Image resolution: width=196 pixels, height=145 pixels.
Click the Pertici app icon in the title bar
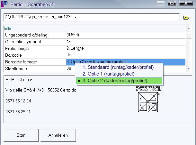[x=4, y=4]
